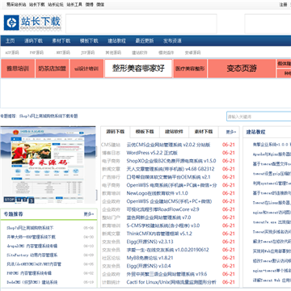Viewport: 291px width, 291px height.
Task: Open 站长工具 in the top bar
Action: click(x=74, y=5)
